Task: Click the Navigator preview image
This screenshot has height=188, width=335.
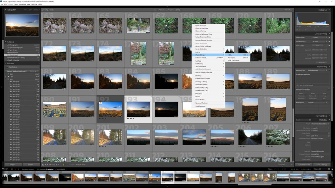Action: (x=22, y=25)
